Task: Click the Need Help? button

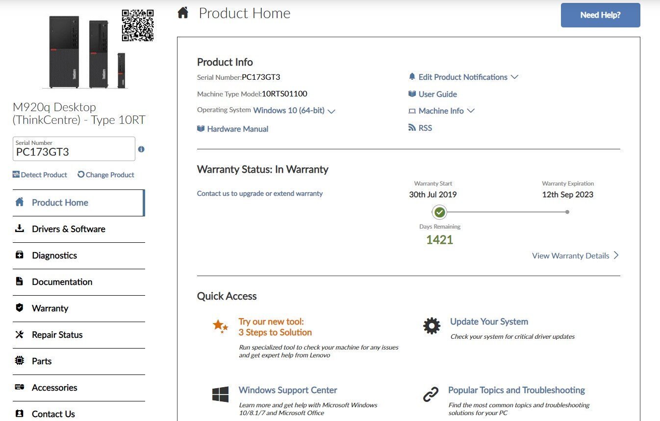Action: 600,15
